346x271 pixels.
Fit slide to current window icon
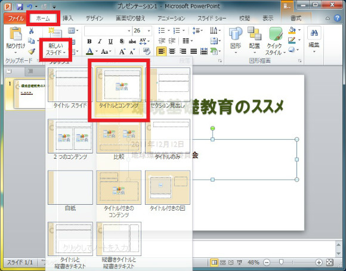pos(329,263)
